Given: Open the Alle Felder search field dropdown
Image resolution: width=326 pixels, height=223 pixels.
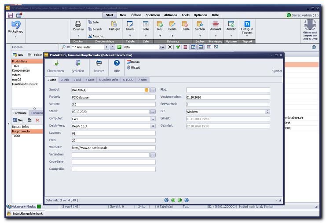Looking at the screenshot, I should 106,47.
